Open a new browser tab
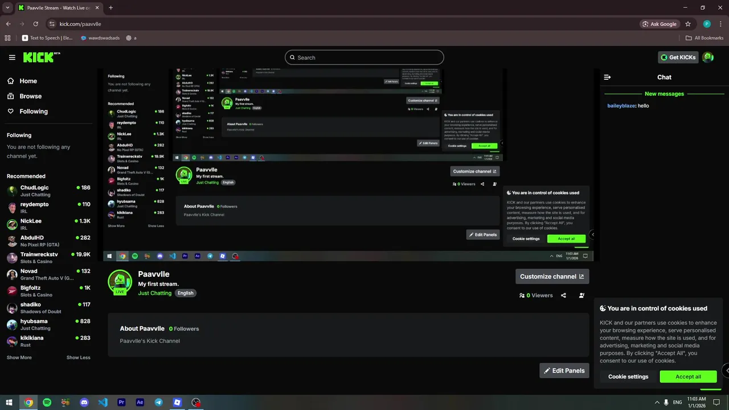 [110, 7]
